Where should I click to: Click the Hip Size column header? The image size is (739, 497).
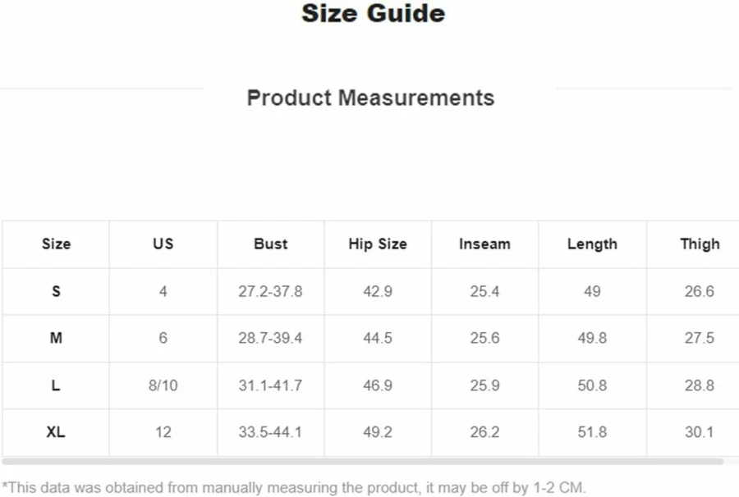[x=378, y=244]
